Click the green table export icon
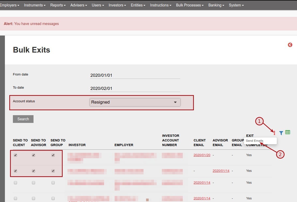The height and width of the screenshot is (202, 297). (x=287, y=132)
